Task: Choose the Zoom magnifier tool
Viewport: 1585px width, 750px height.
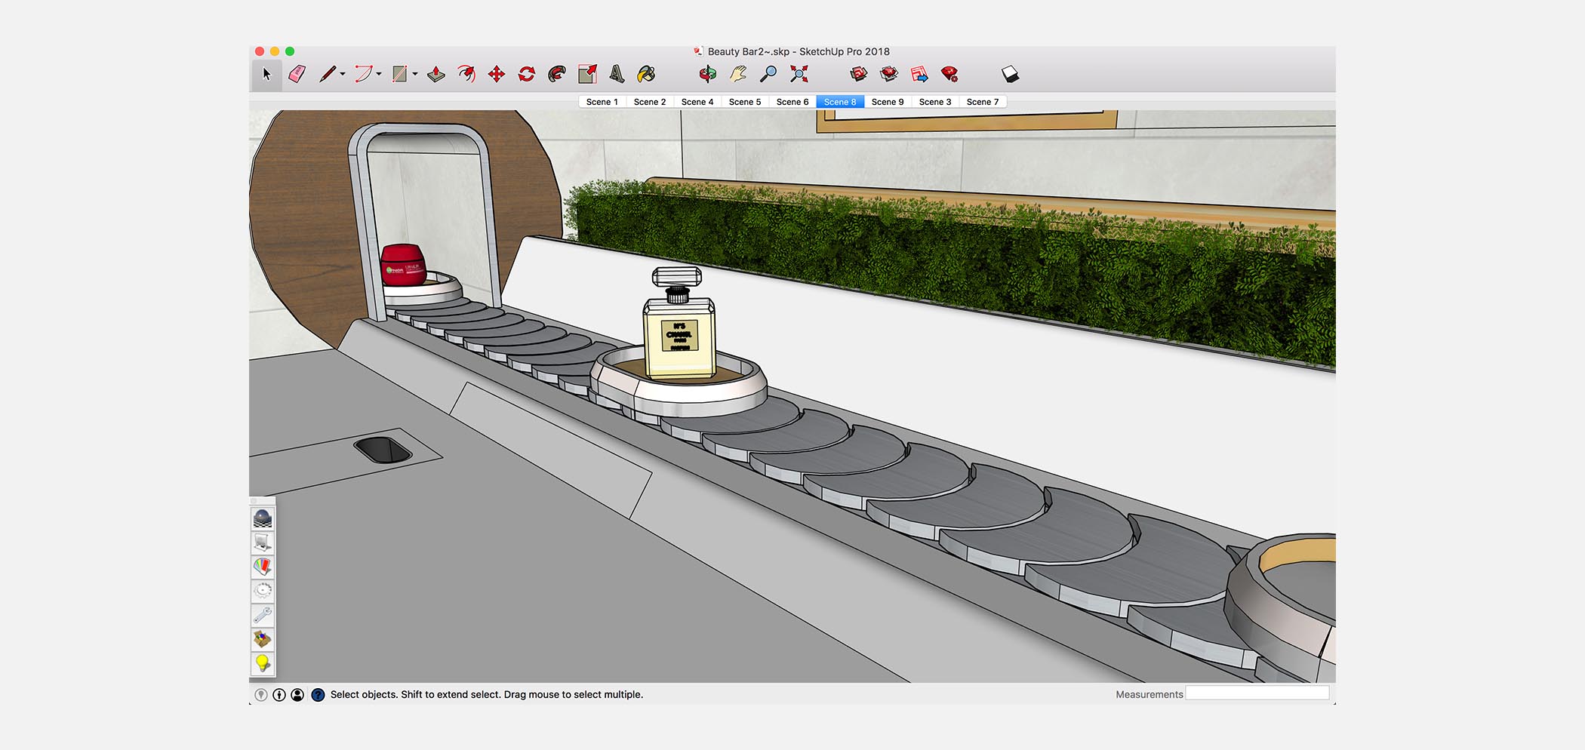Action: click(x=768, y=74)
